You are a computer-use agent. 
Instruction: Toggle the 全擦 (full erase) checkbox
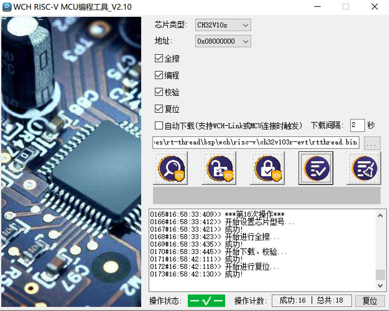159,59
